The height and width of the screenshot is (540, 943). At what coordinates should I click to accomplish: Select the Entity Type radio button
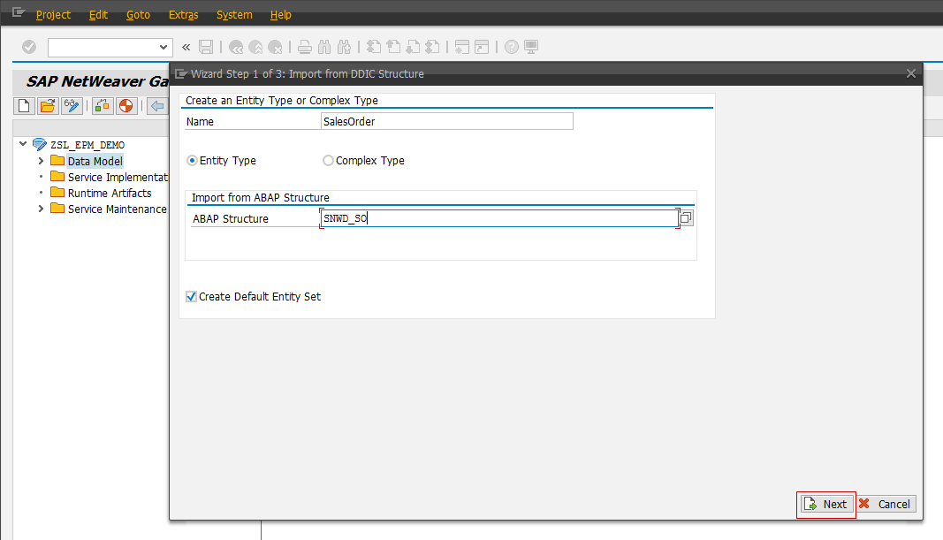point(191,160)
